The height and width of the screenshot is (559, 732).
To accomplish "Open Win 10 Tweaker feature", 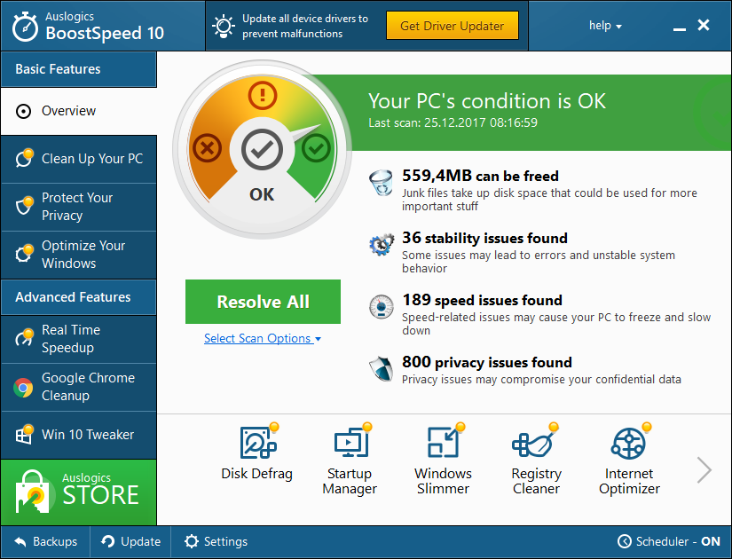I will click(78, 435).
